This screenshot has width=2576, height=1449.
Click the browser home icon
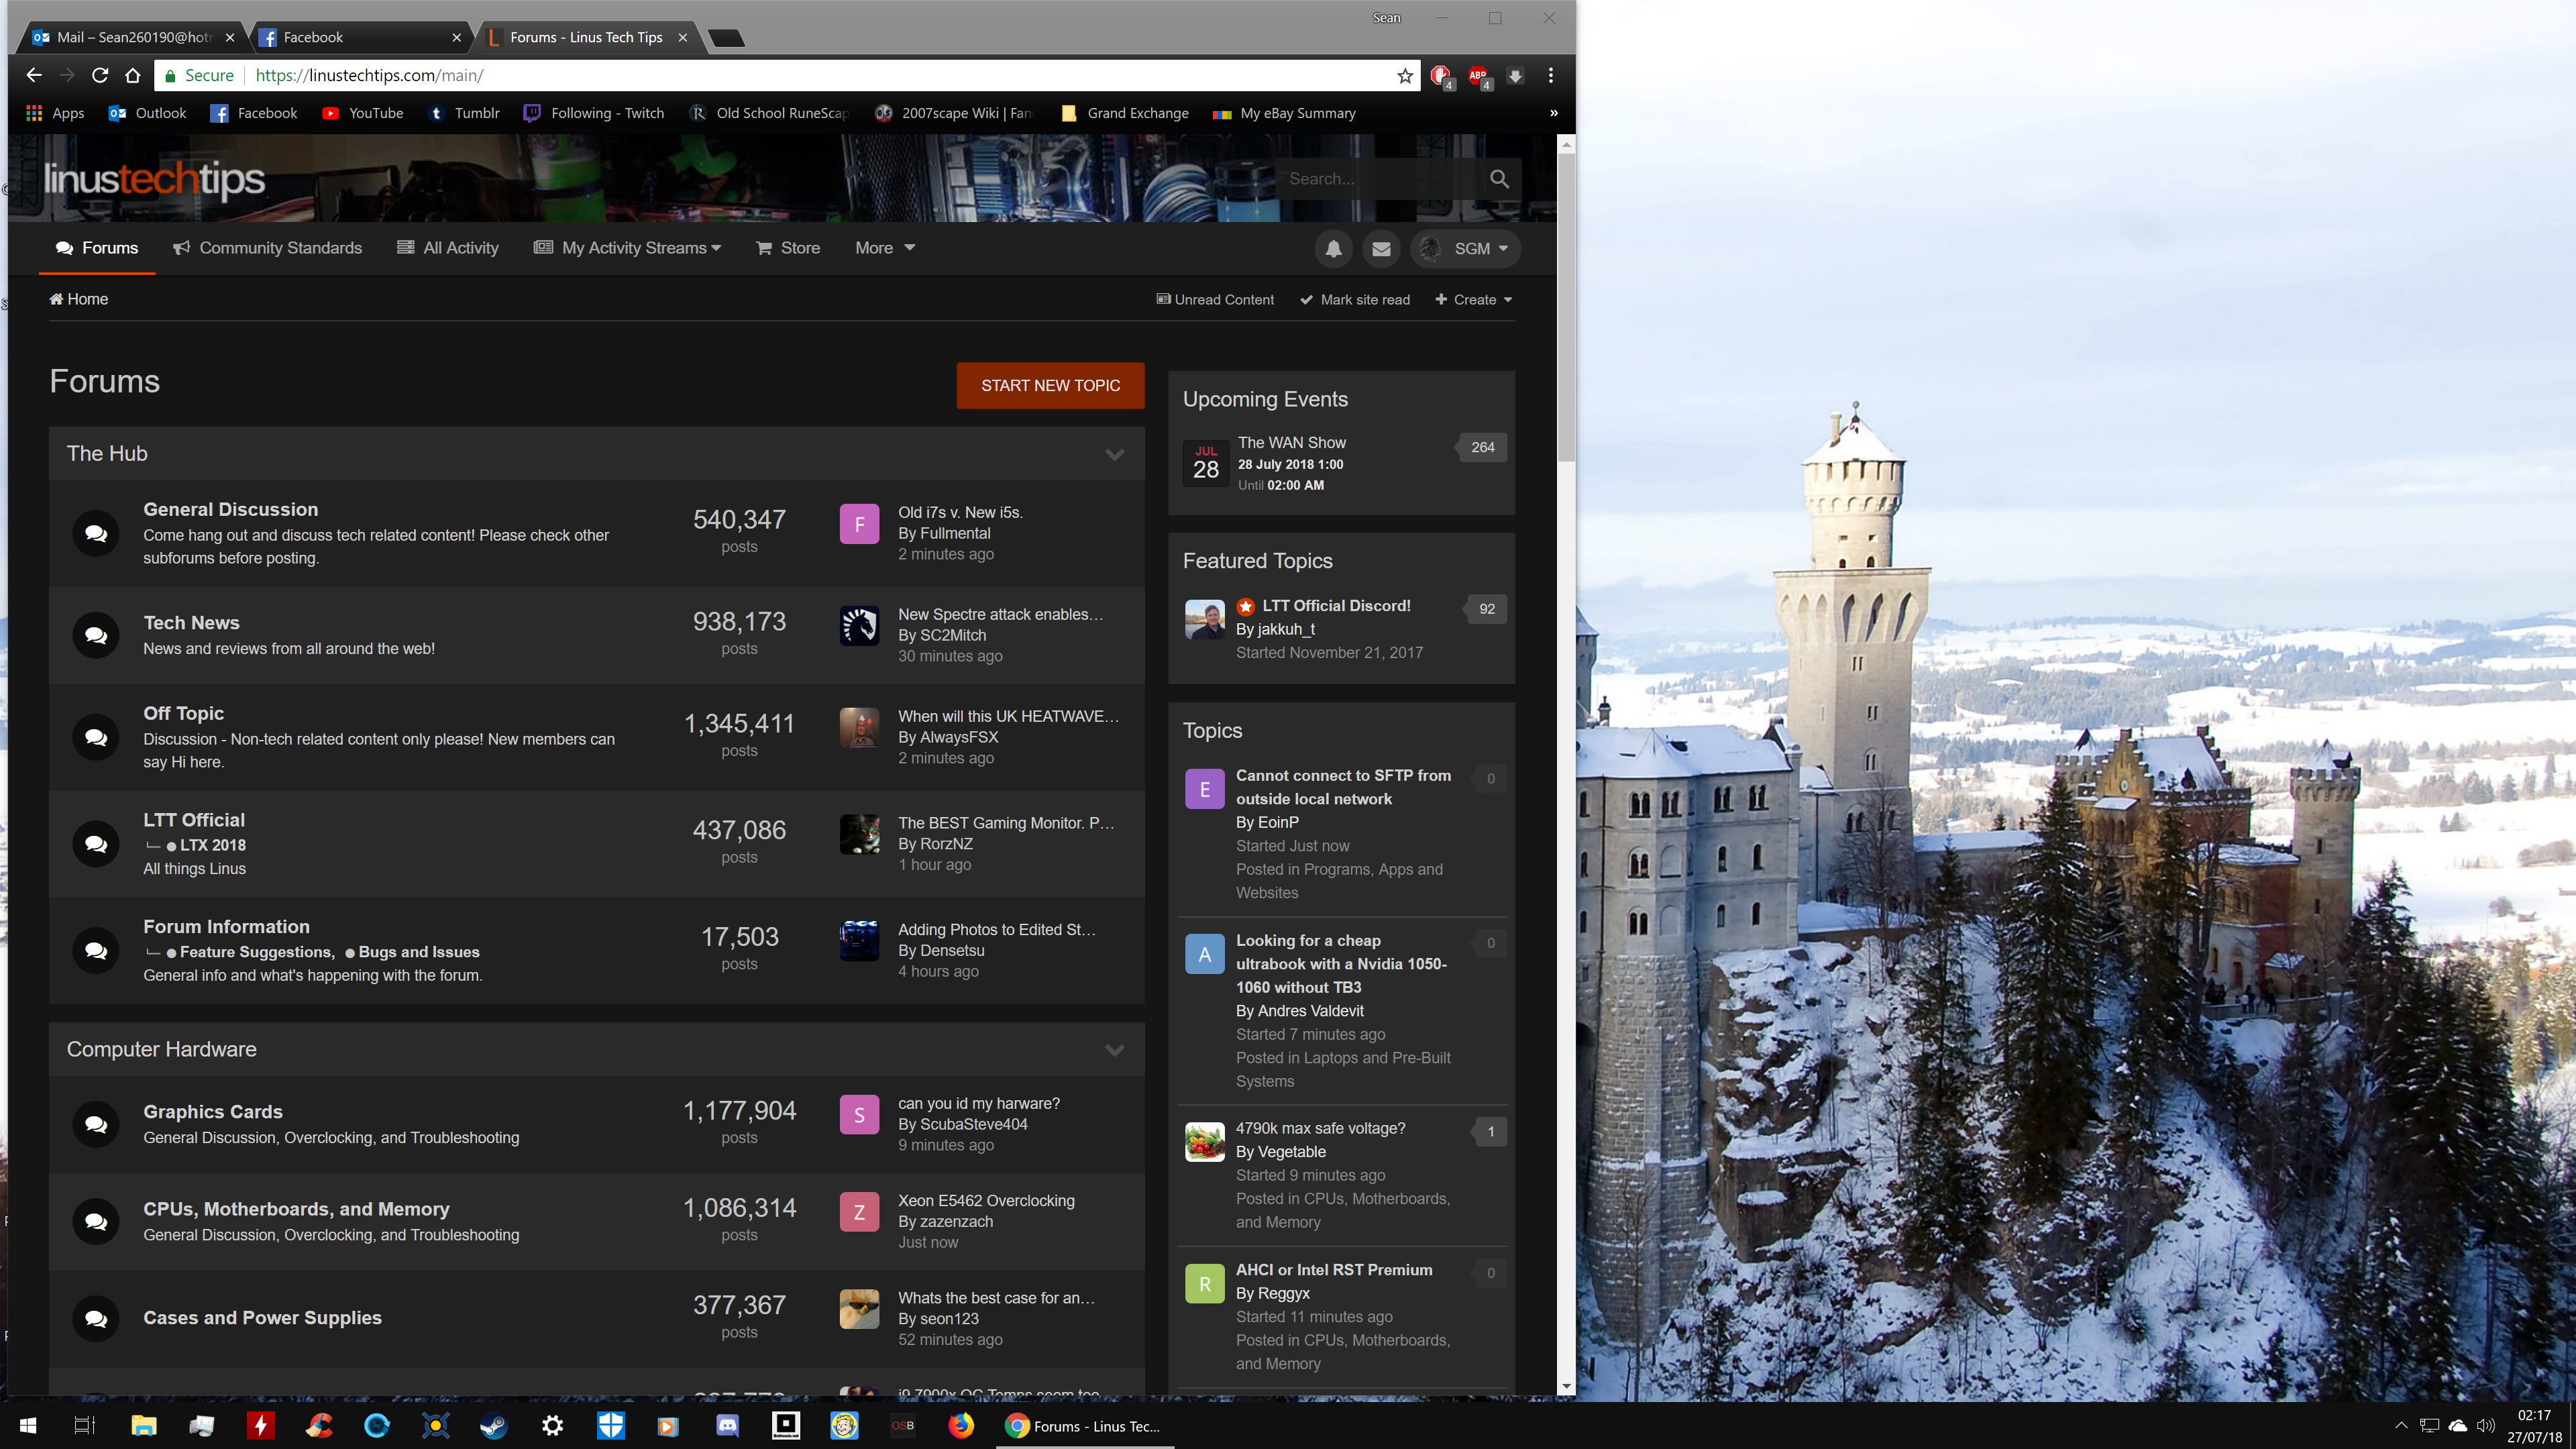[x=132, y=75]
